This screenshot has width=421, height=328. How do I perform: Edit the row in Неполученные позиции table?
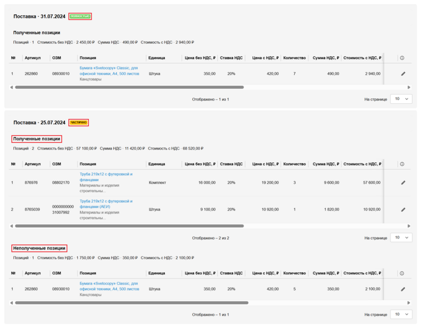[x=403, y=289]
